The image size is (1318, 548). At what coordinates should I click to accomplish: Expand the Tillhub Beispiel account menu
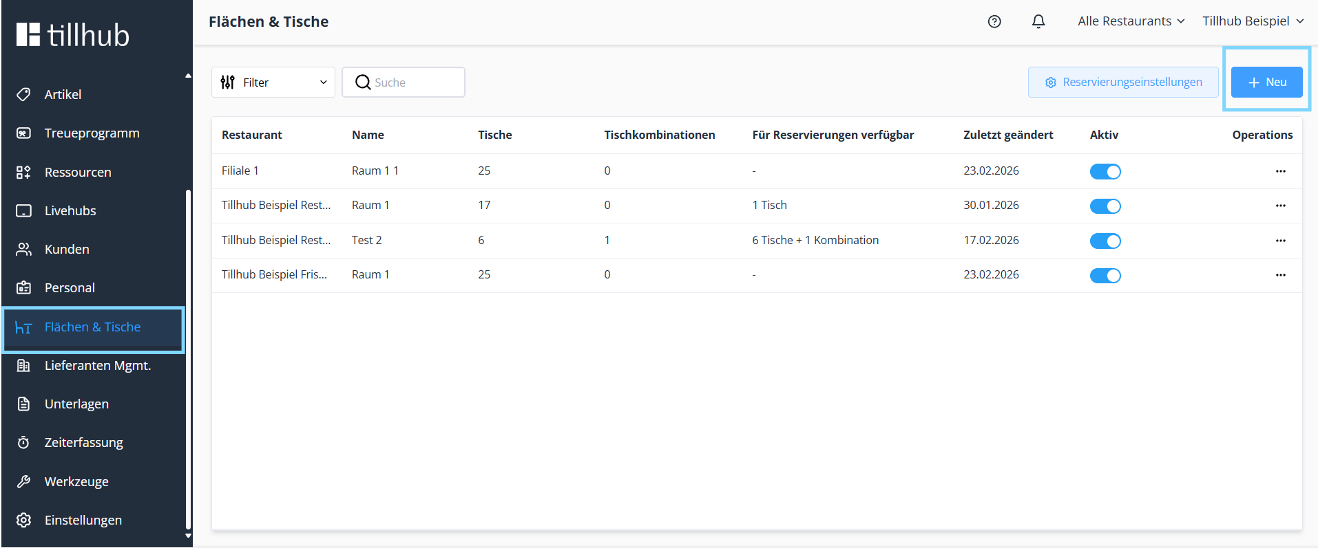[x=1253, y=21]
